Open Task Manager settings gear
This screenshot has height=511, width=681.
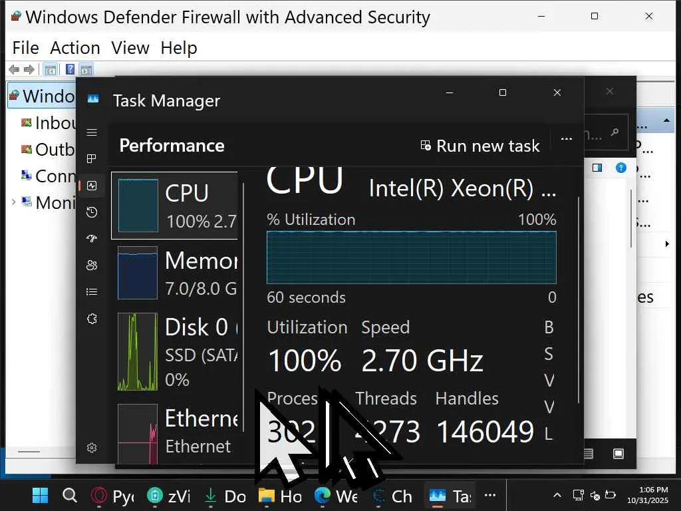point(92,448)
